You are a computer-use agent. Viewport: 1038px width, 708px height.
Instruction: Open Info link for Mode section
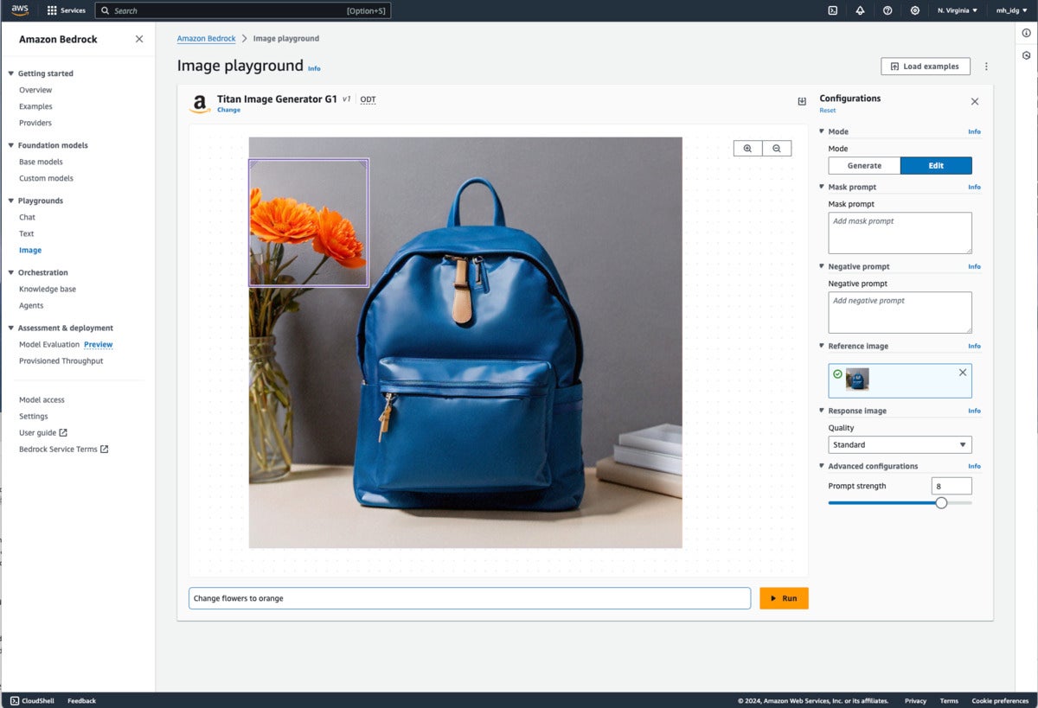click(x=974, y=131)
